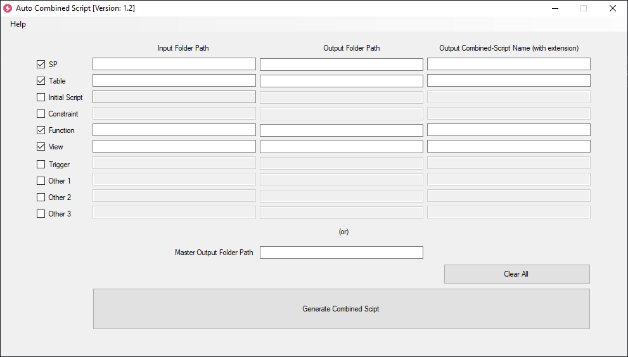Uncheck the Table checkbox
The height and width of the screenshot is (357, 628).
click(41, 80)
